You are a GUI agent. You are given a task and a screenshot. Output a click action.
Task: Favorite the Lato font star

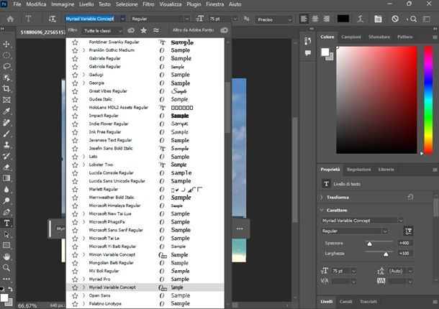[75, 157]
